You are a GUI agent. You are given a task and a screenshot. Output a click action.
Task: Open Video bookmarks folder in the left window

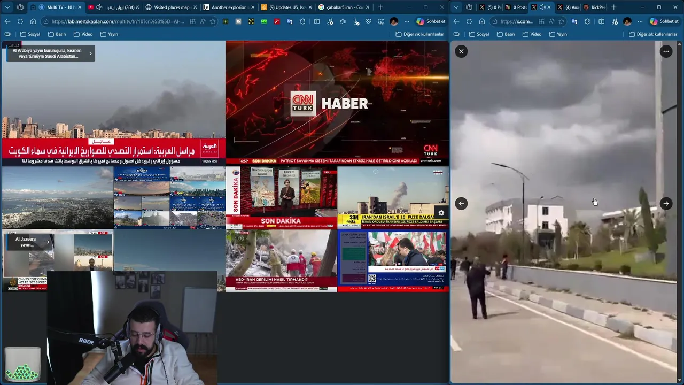pos(83,34)
